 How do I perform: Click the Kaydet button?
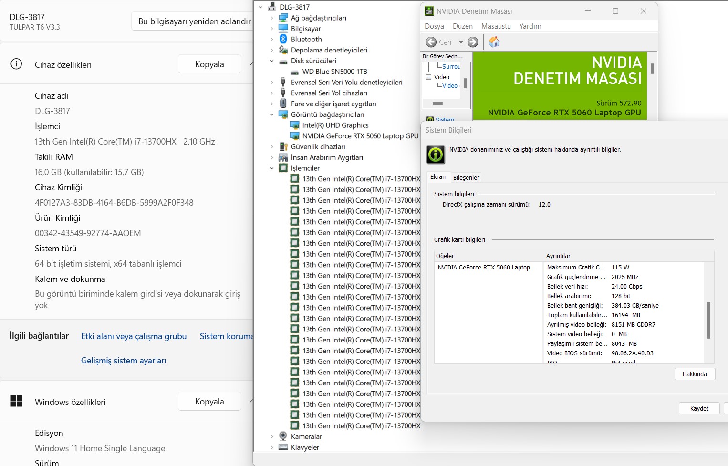click(x=699, y=408)
